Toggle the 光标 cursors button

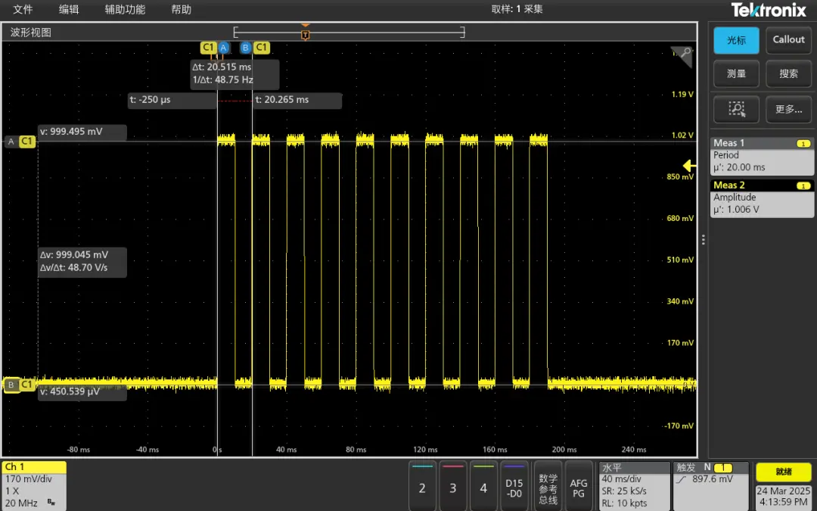(736, 40)
